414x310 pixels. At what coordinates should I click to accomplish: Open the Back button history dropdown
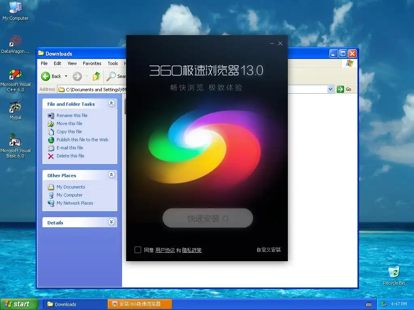point(66,76)
